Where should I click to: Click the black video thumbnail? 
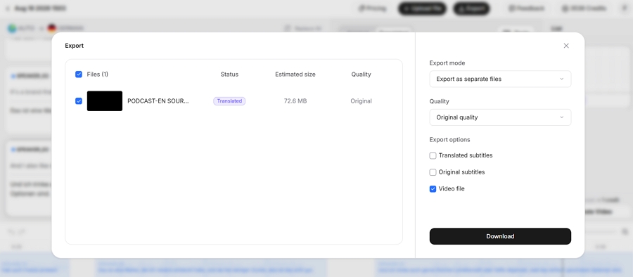click(x=105, y=101)
